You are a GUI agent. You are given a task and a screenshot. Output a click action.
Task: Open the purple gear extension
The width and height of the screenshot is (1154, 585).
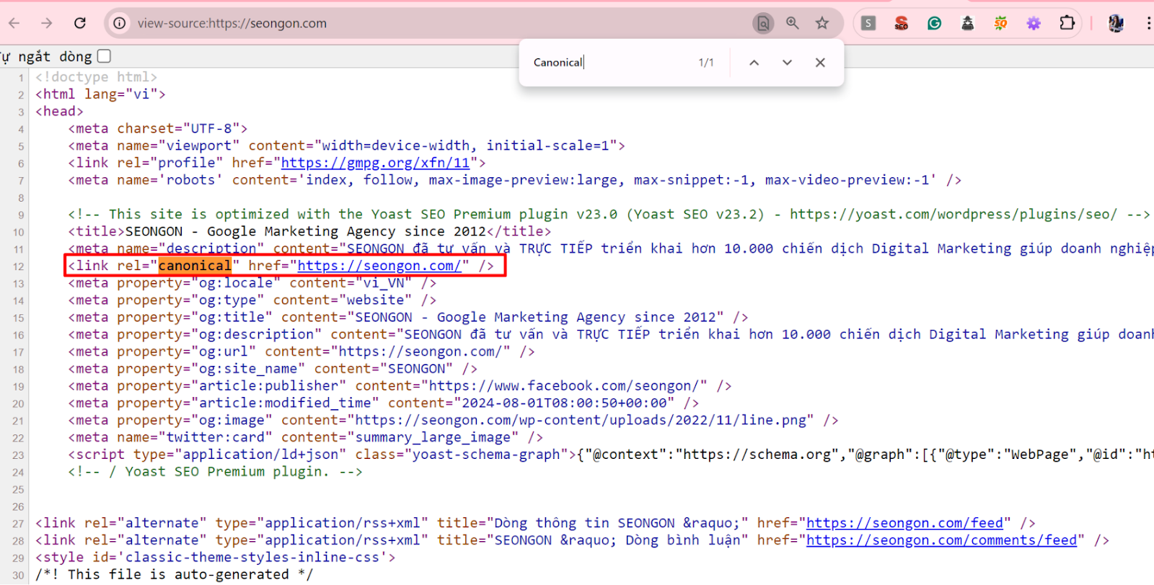pos(1034,23)
